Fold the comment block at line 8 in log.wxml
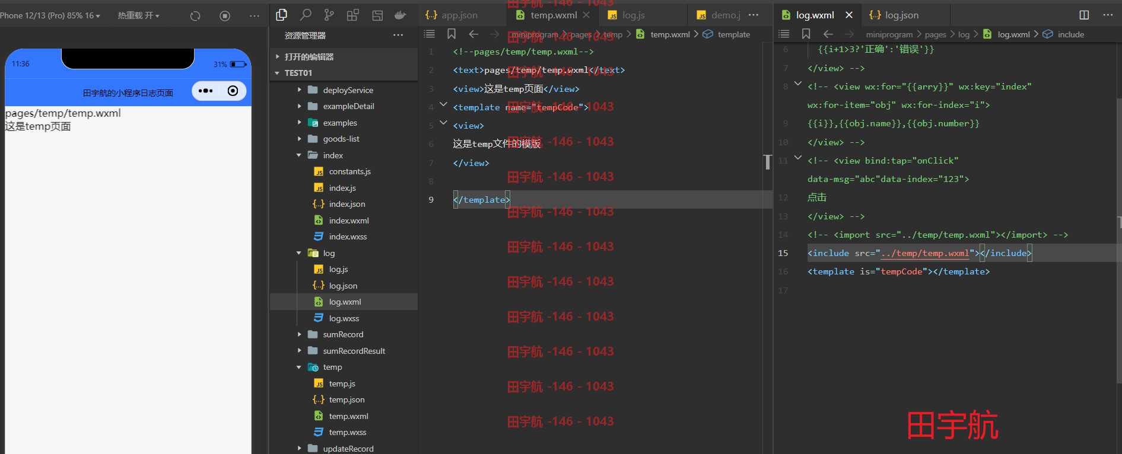Viewport: 1122px width, 454px height. click(798, 84)
